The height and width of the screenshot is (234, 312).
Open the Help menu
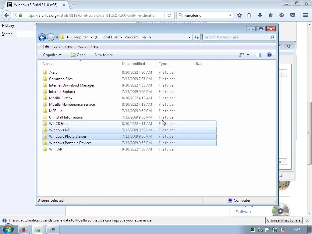click(94, 46)
